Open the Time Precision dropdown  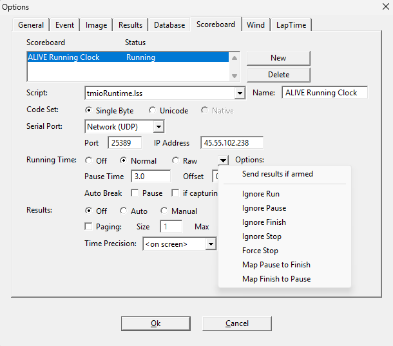[211, 244]
